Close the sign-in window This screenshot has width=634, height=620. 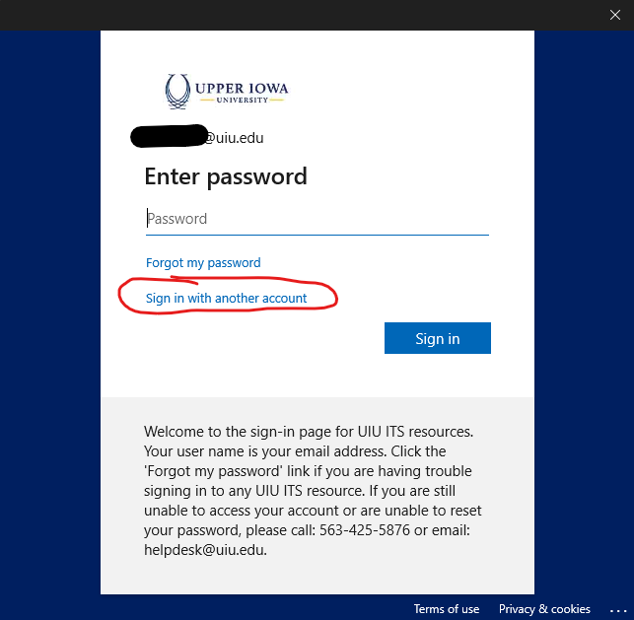(x=614, y=14)
